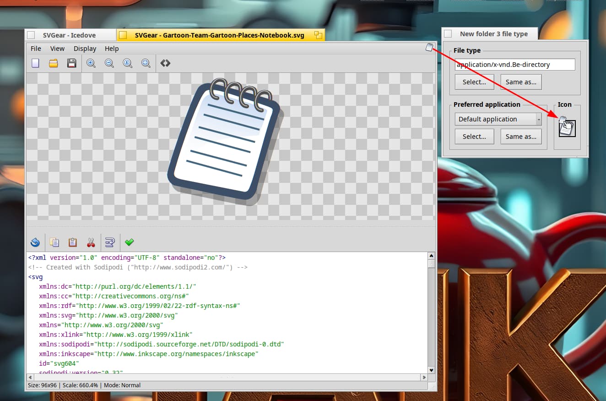Viewport: 606px width, 401px height.
Task: Toggle the source code view angle-brackets button
Action: [x=165, y=63]
